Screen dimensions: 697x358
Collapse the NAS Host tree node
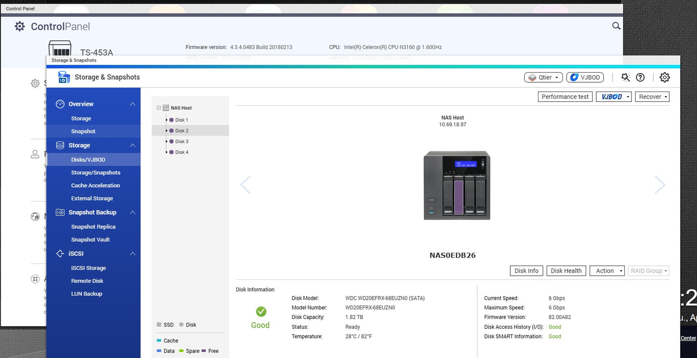[159, 108]
